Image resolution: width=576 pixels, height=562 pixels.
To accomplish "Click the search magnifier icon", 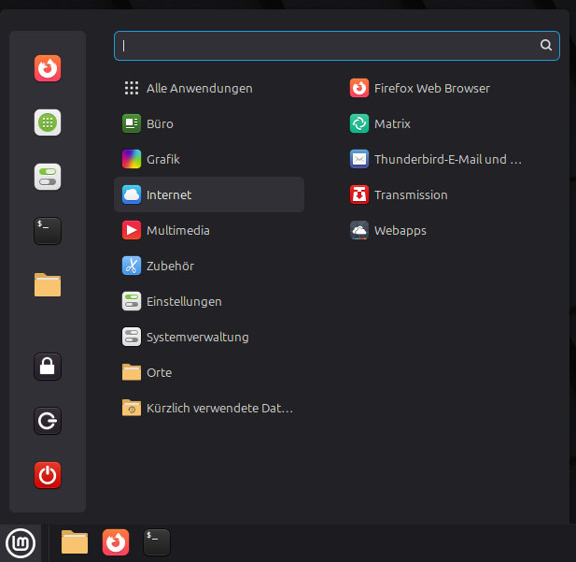I will (x=546, y=45).
